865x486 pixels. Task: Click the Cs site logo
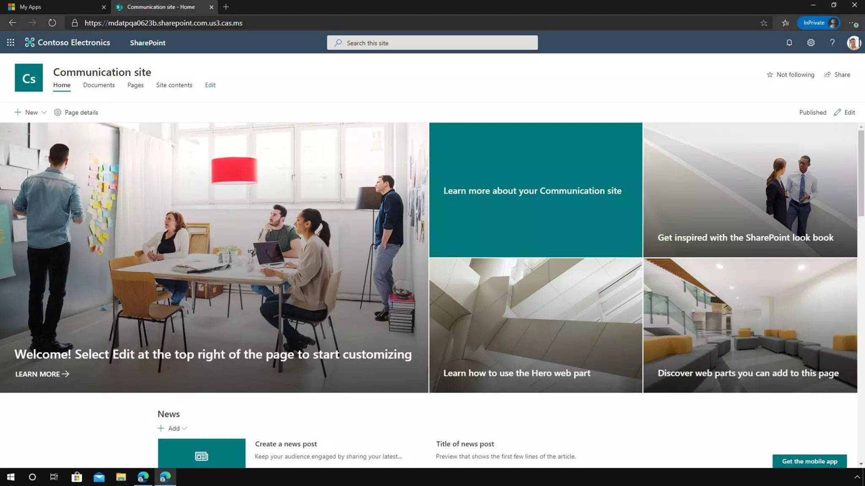(29, 78)
